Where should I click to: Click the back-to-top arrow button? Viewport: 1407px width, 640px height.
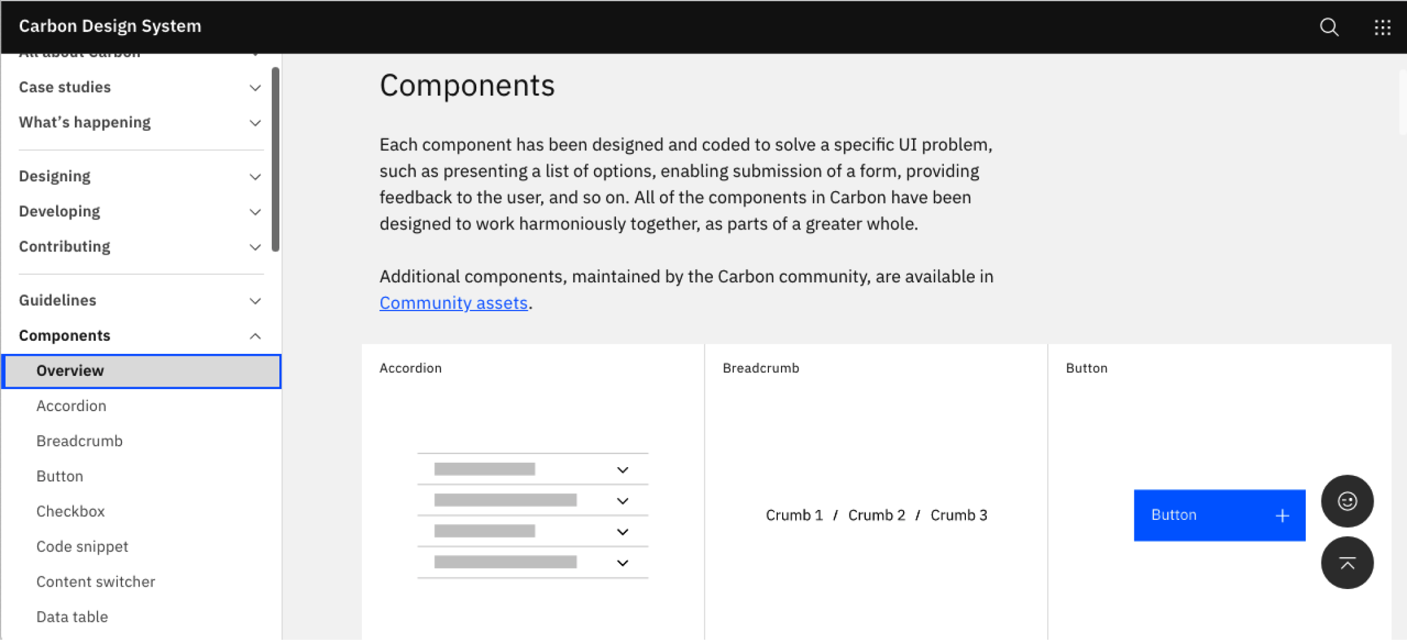pyautogui.click(x=1347, y=563)
